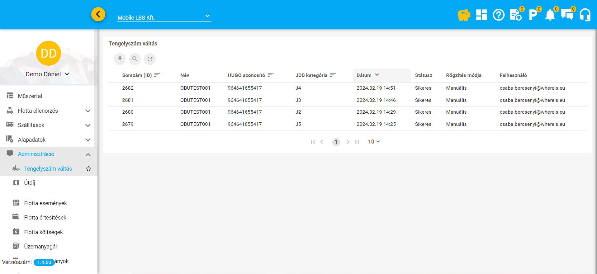Click the magnifier search icon above table
This screenshot has height=274, width=597.
pyautogui.click(x=135, y=59)
